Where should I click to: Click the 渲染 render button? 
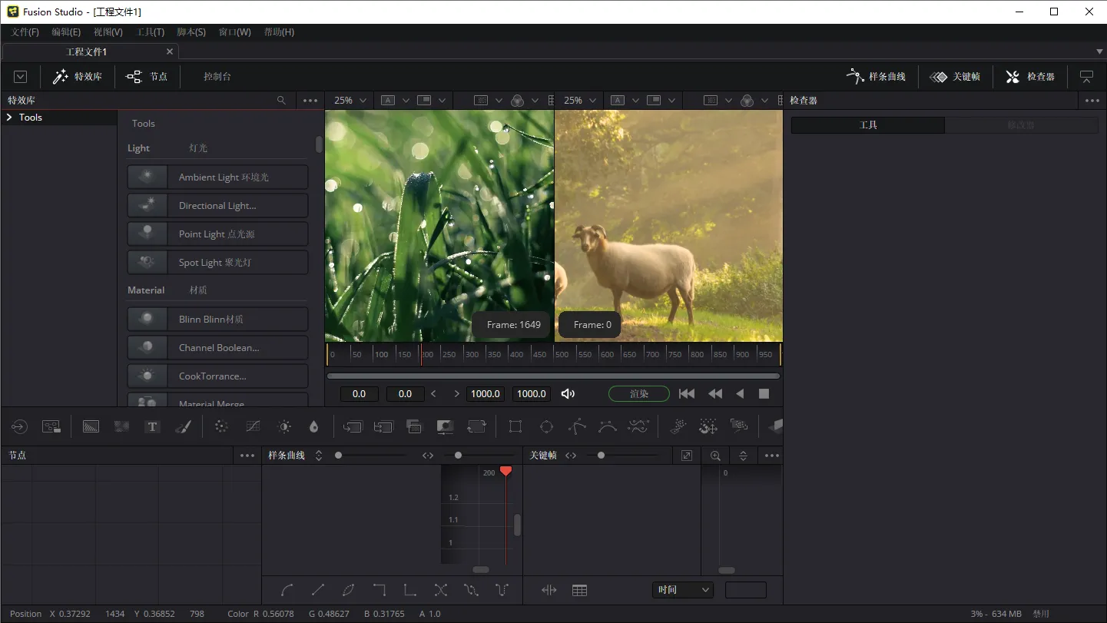(638, 394)
